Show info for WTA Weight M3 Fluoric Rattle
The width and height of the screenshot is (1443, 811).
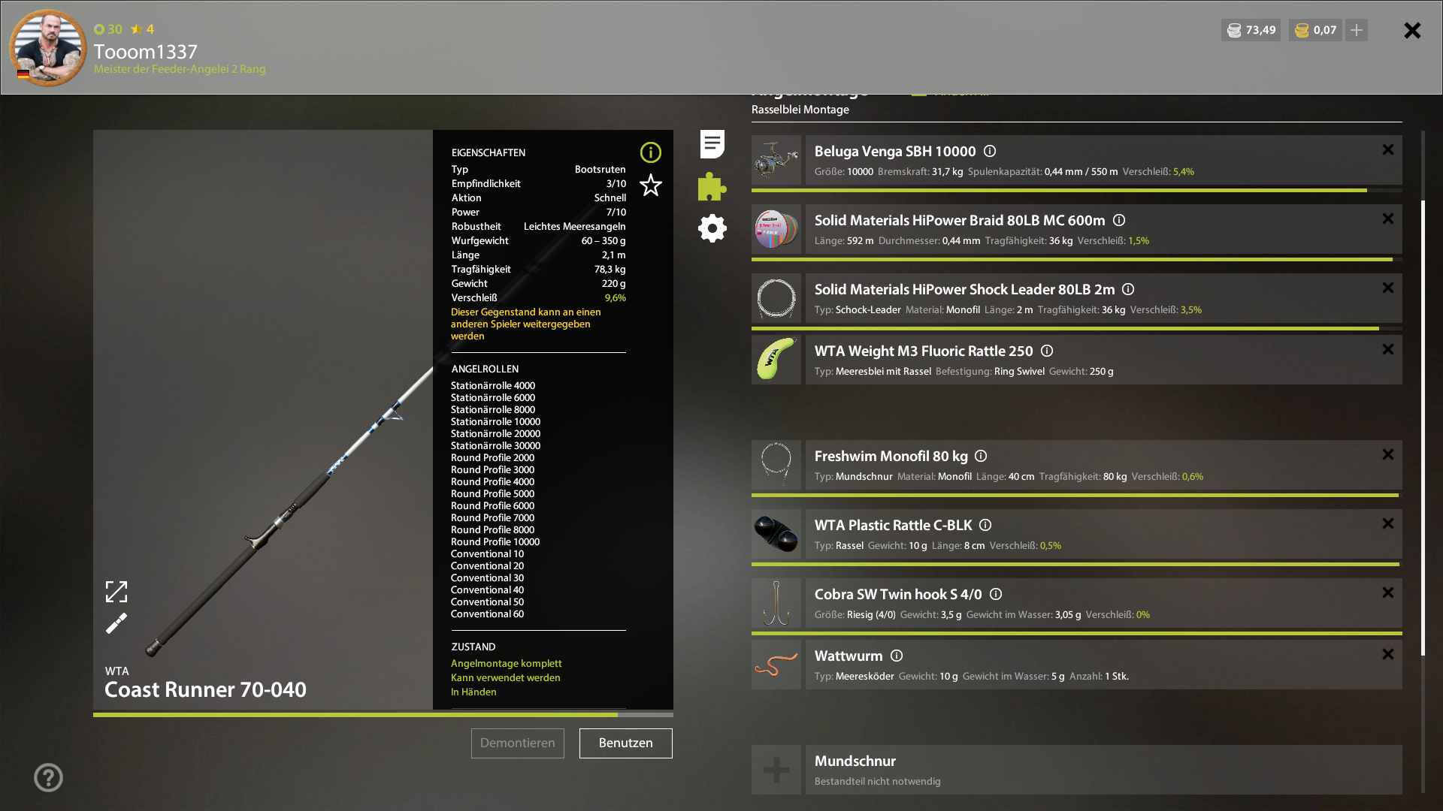[1047, 351]
